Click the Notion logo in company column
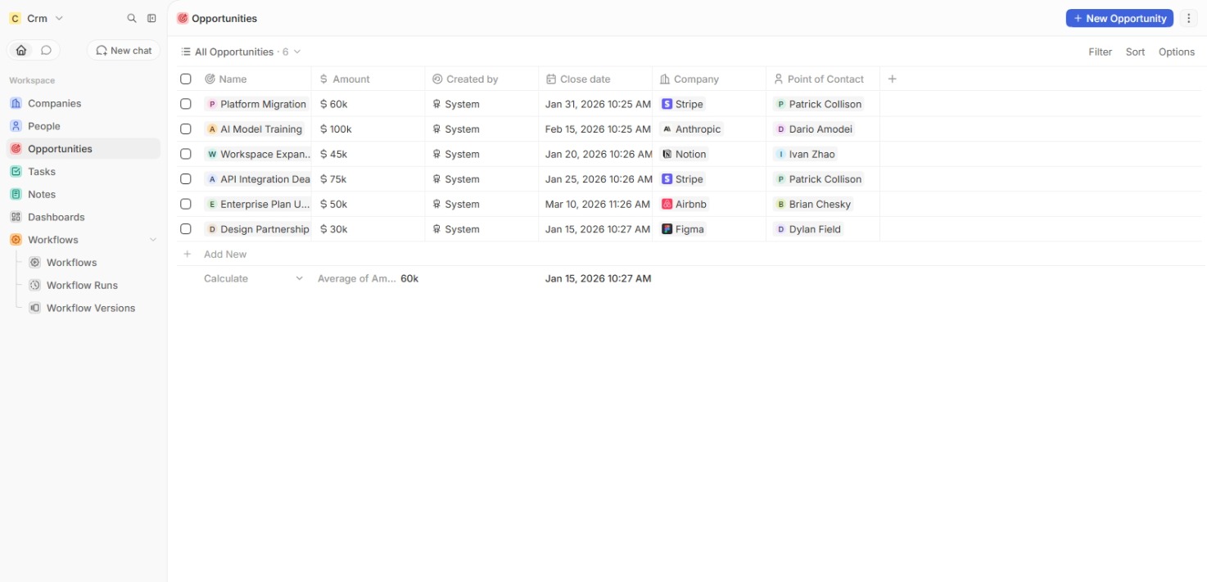This screenshot has width=1207, height=582. pyautogui.click(x=667, y=154)
